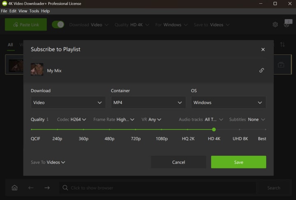Click the Cancel button
Viewport: 296px width, 200px height.
pyautogui.click(x=178, y=162)
